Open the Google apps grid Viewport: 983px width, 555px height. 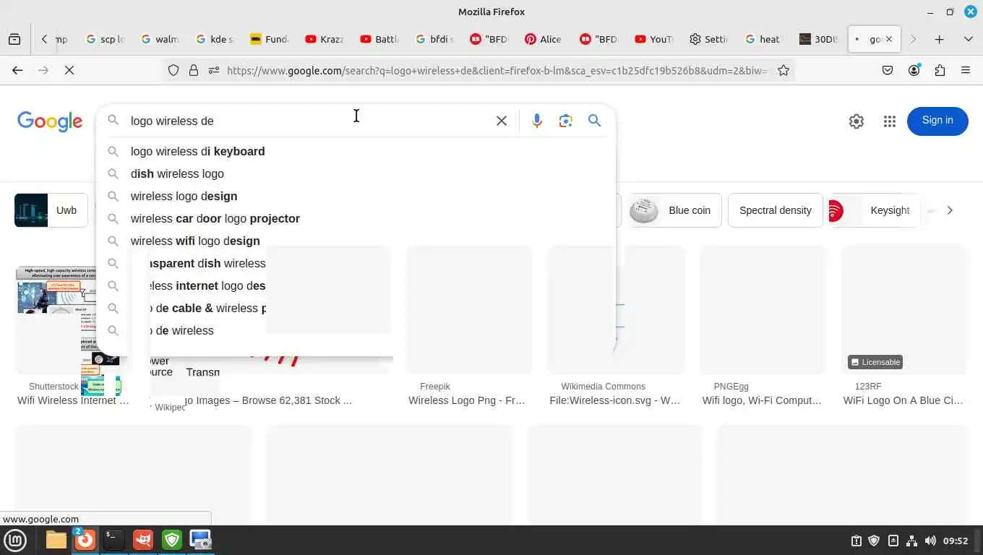(x=890, y=121)
